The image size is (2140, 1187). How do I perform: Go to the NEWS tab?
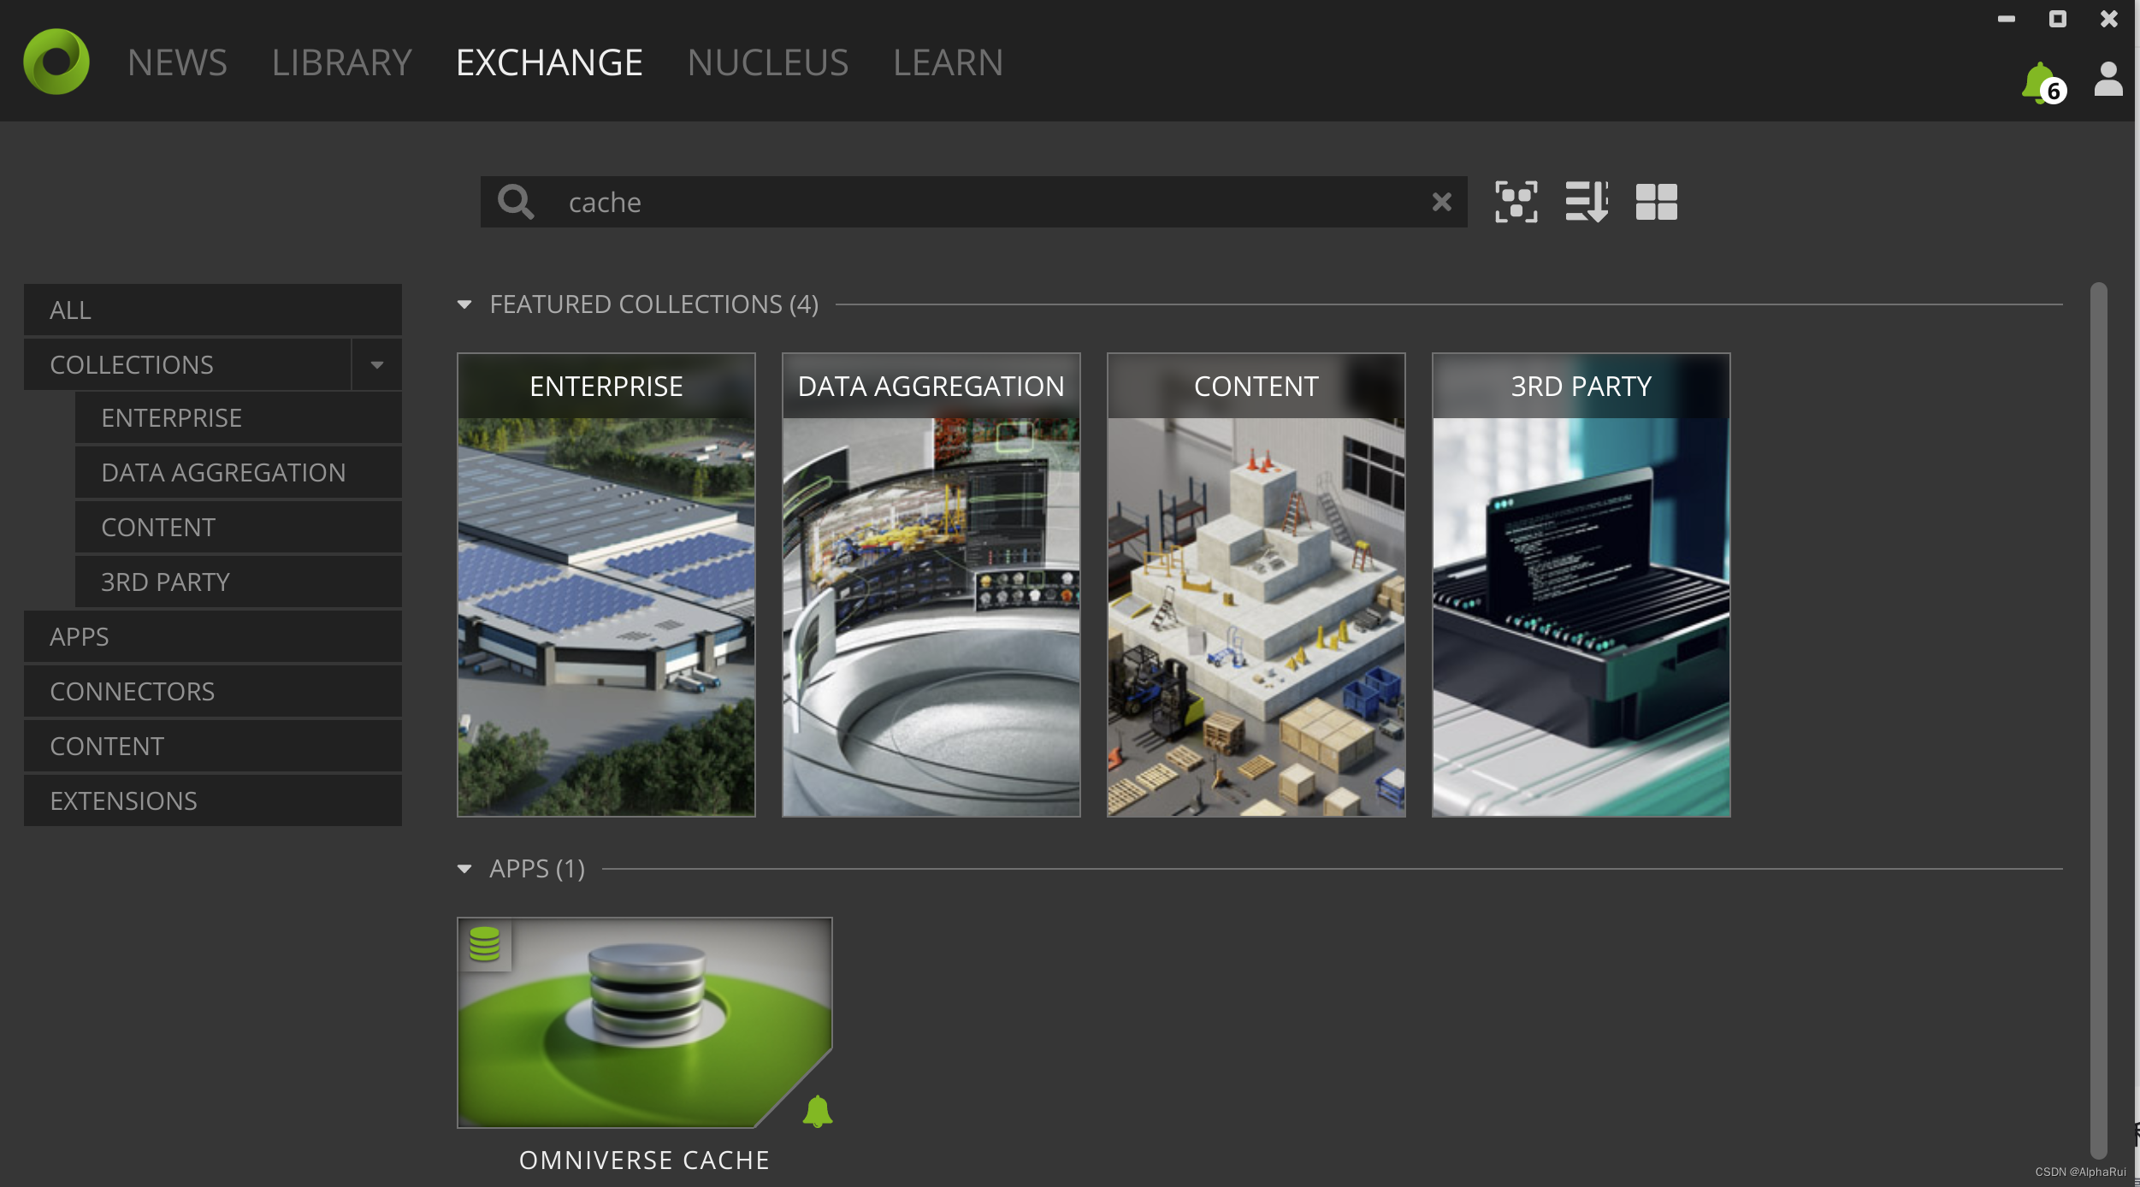(177, 62)
